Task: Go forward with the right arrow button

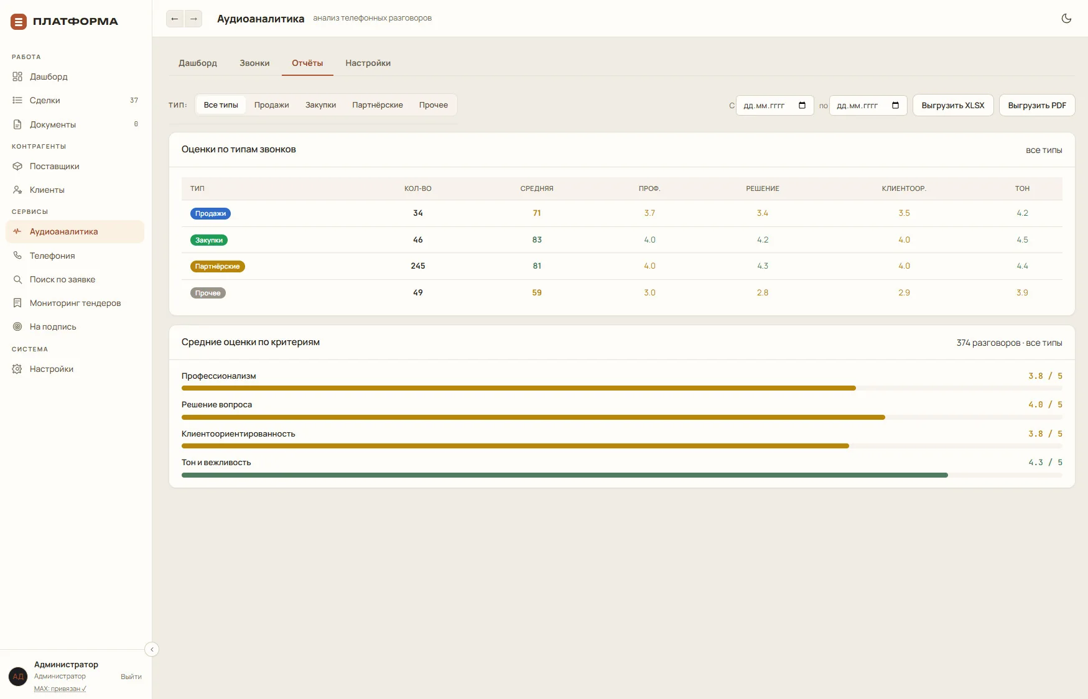Action: click(x=193, y=19)
